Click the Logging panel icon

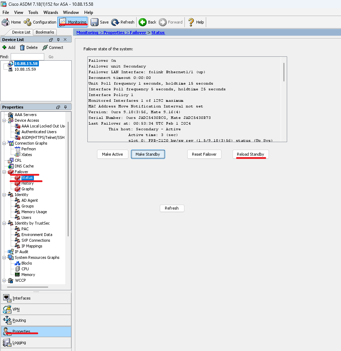pyautogui.click(x=7, y=342)
